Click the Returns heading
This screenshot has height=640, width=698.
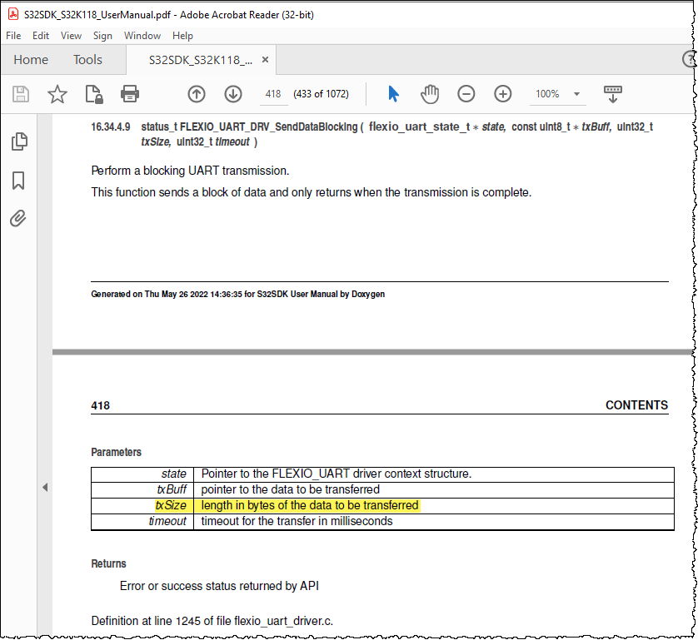pos(108,564)
